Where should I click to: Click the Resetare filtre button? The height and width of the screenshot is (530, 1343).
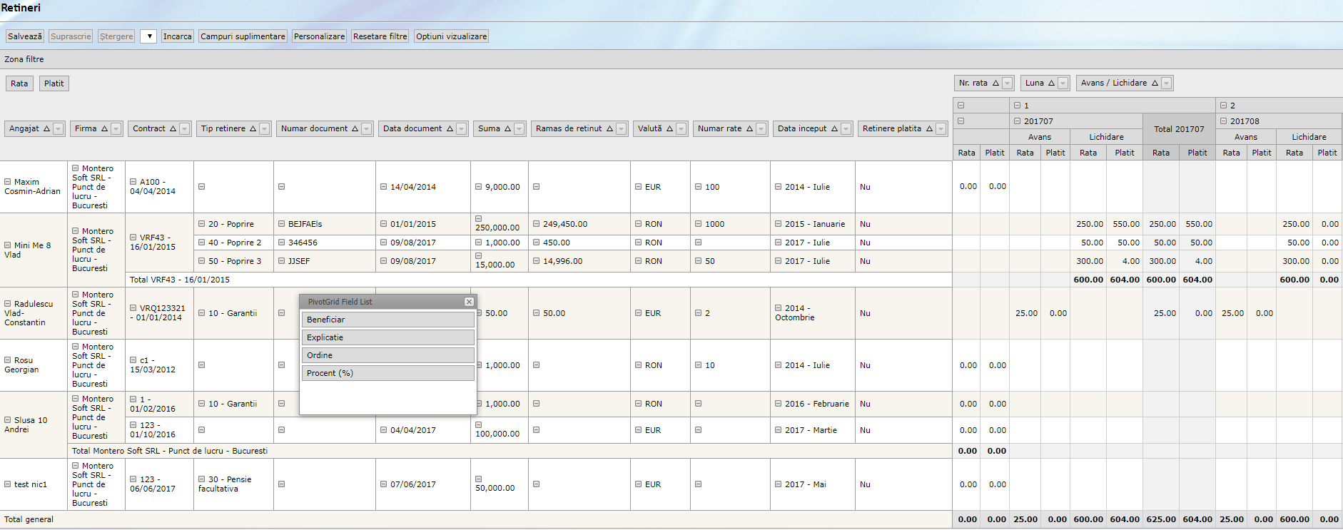pyautogui.click(x=380, y=36)
